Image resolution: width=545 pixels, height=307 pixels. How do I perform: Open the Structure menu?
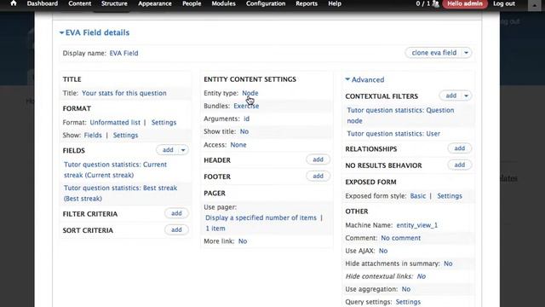[x=114, y=3]
